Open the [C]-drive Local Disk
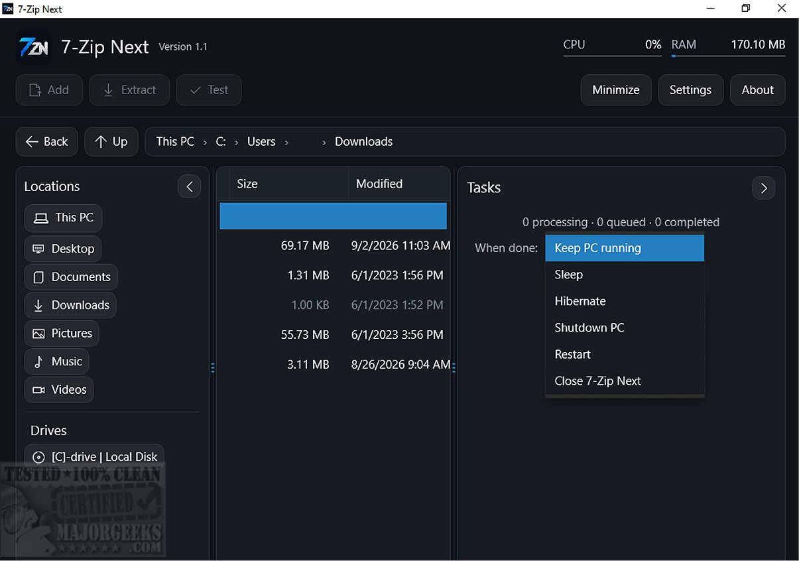Image resolution: width=799 pixels, height=561 pixels. pyautogui.click(x=95, y=457)
